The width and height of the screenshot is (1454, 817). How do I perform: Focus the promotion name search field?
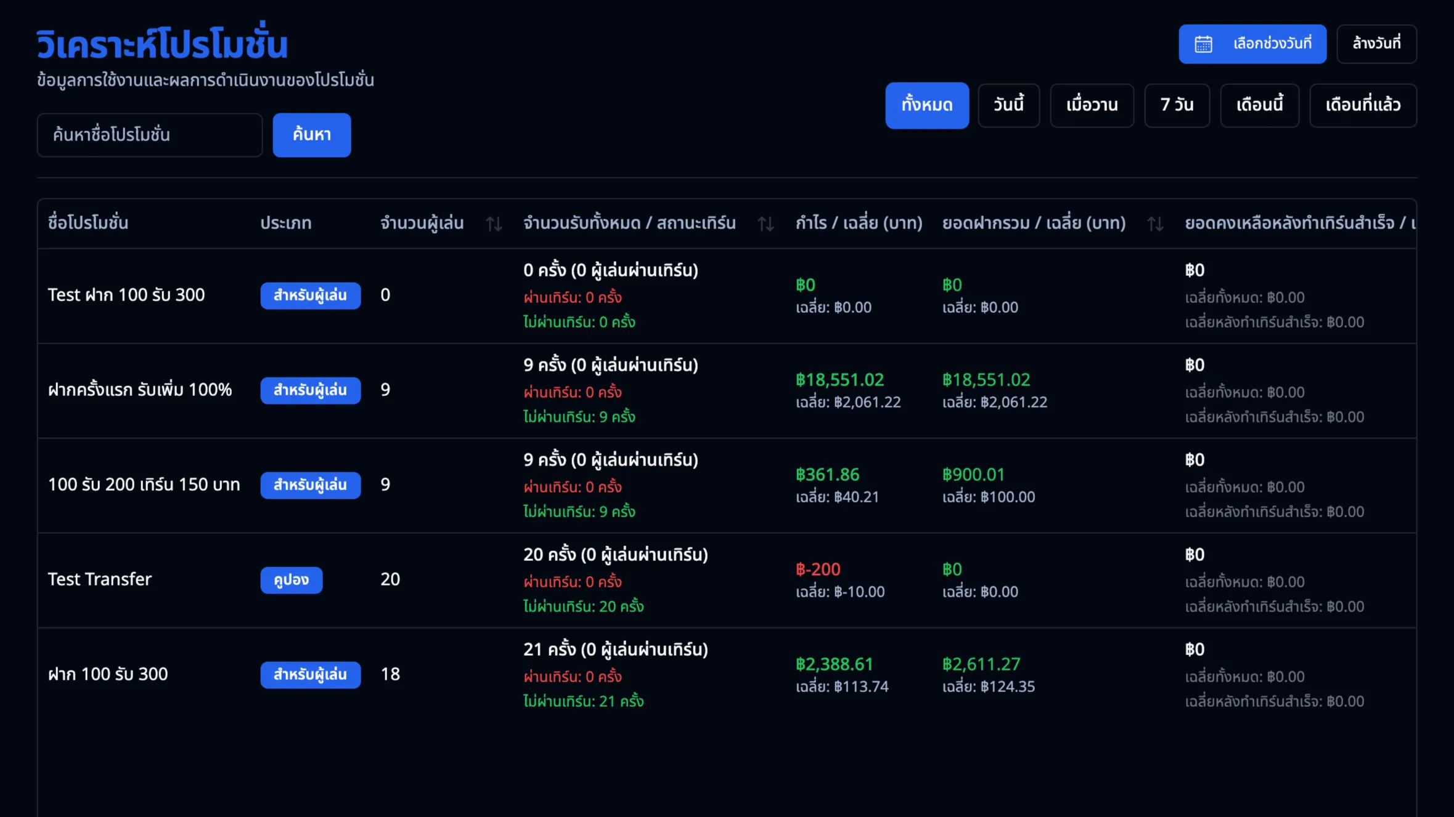coord(150,135)
